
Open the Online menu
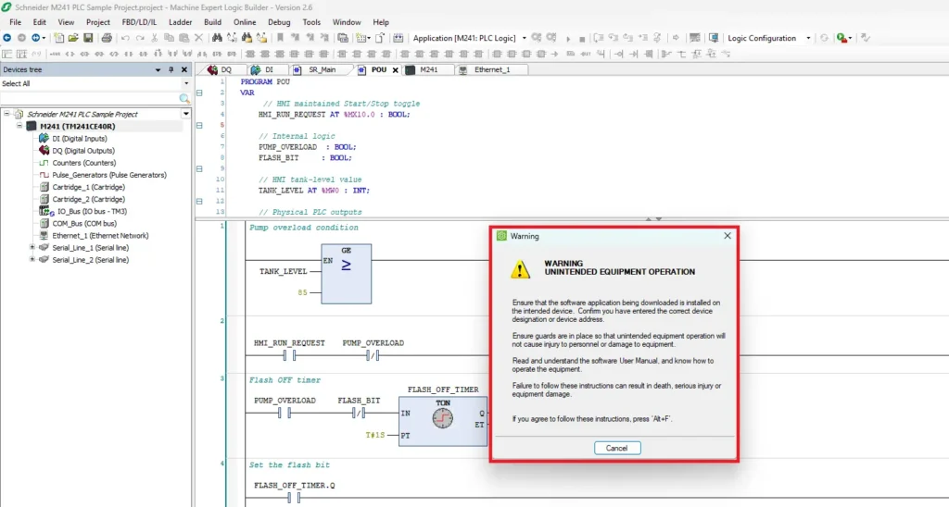[245, 22]
